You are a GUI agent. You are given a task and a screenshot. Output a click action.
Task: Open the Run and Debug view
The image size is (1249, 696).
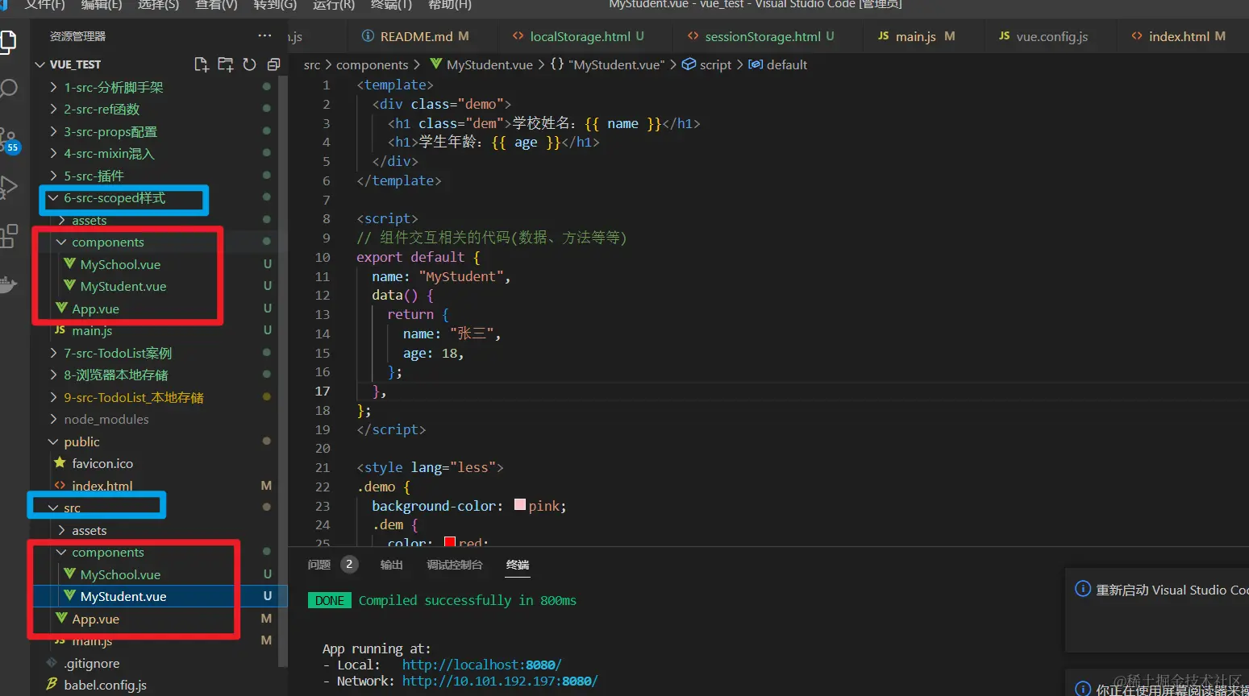click(x=9, y=187)
